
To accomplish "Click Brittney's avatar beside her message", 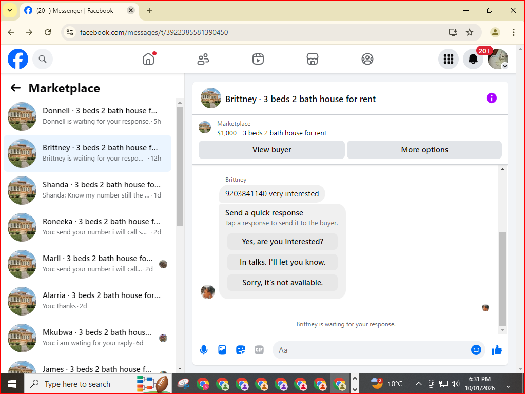I will (x=208, y=292).
